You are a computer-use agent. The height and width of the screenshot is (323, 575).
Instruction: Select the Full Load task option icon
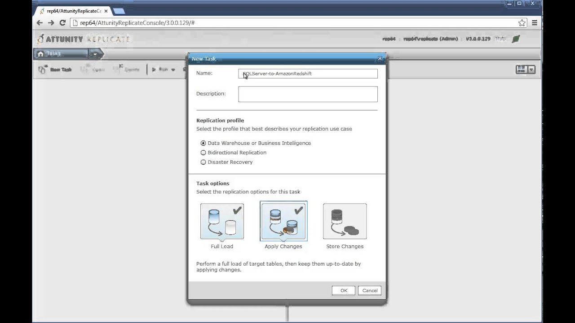coord(222,221)
